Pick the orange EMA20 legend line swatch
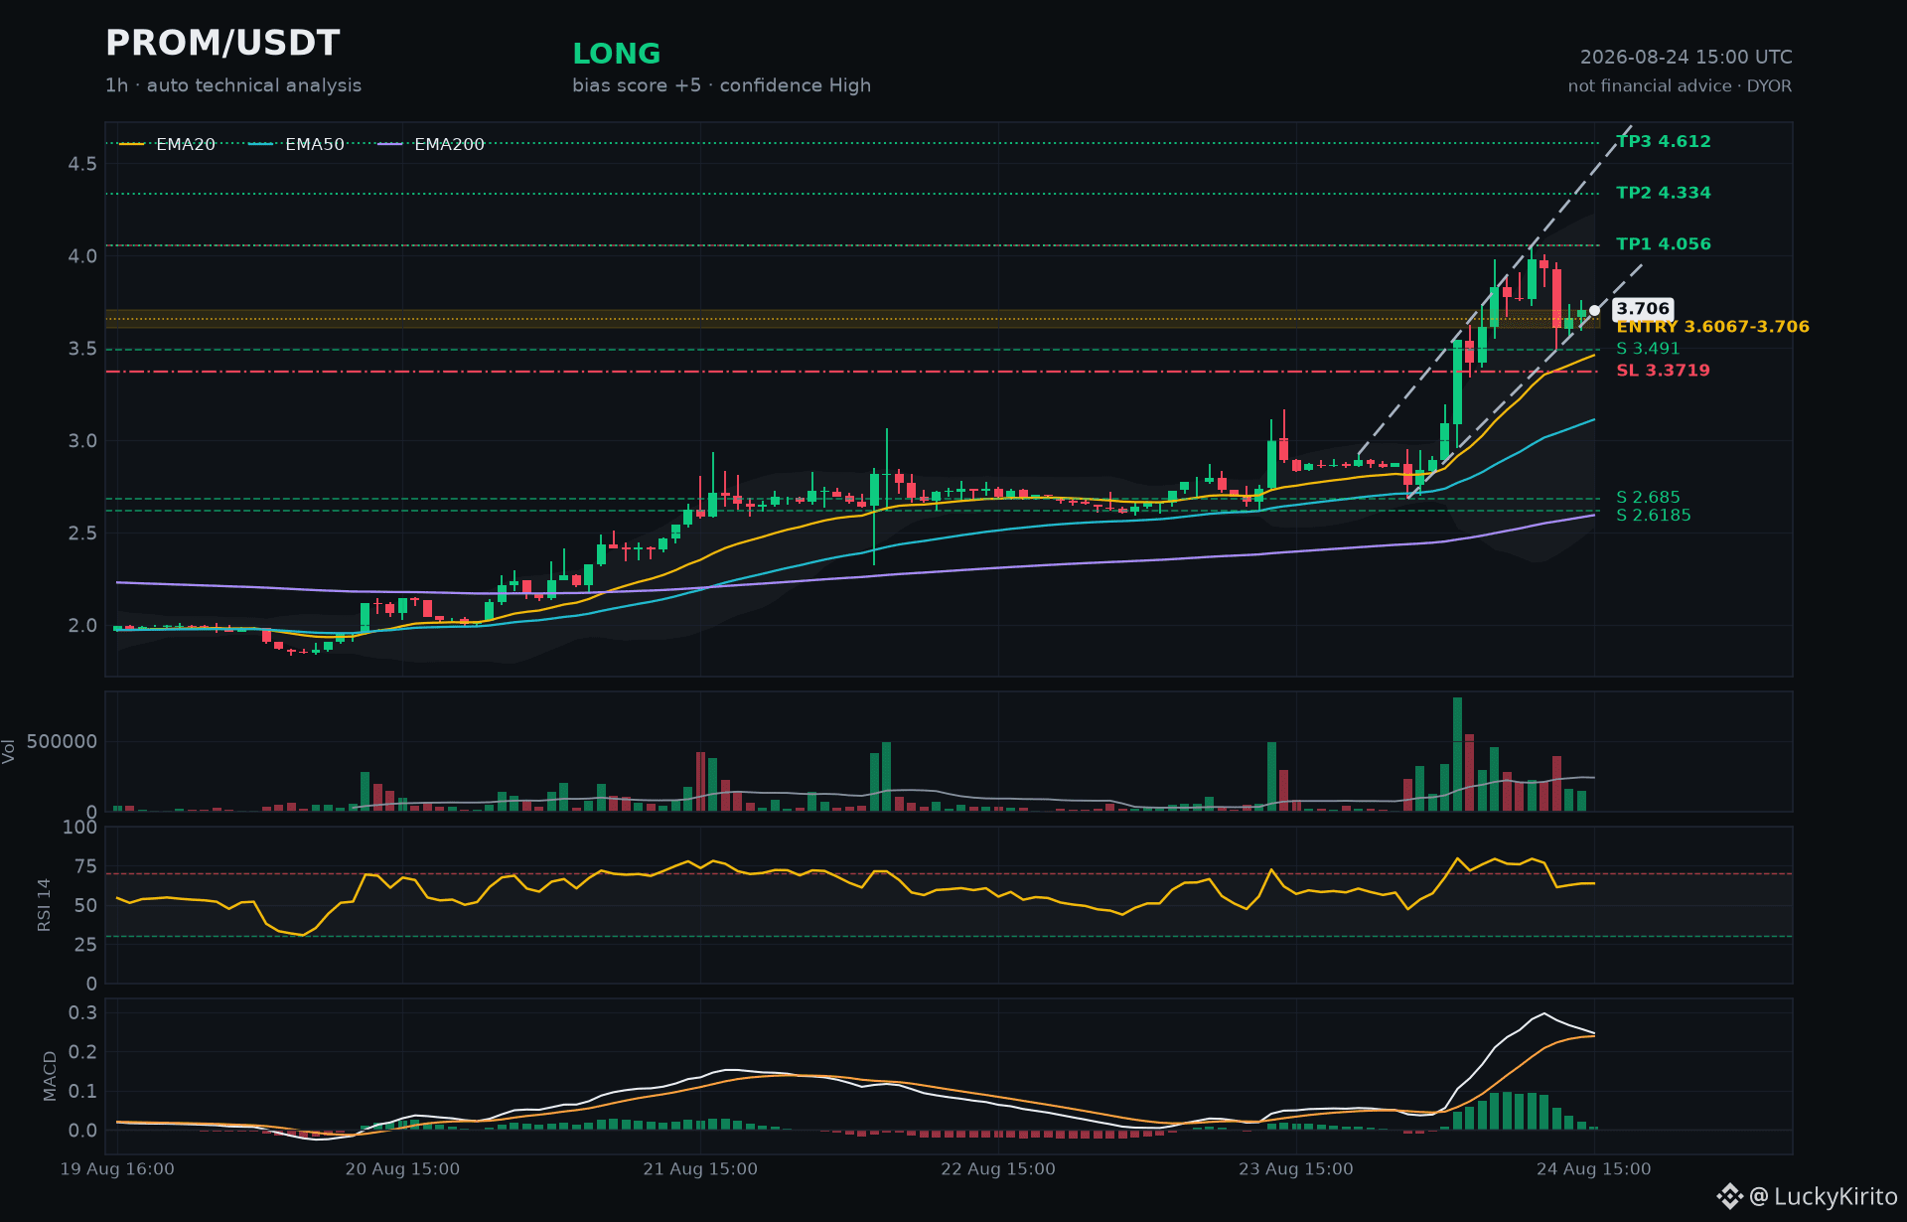The image size is (1907, 1222). (x=132, y=144)
